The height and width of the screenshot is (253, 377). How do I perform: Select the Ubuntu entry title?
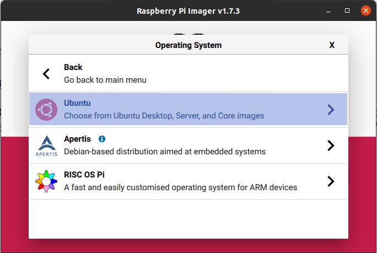(x=77, y=103)
